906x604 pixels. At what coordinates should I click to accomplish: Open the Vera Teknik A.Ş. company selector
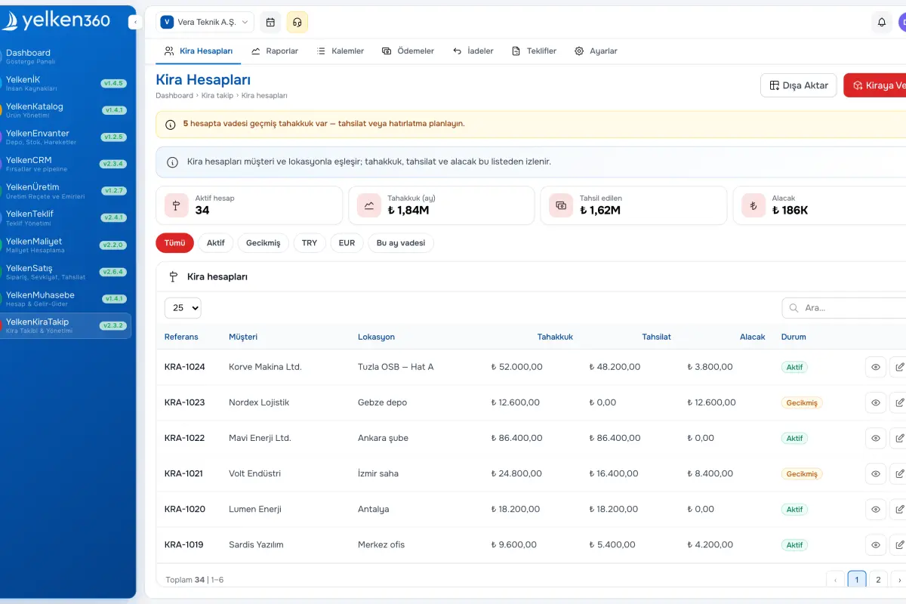[x=205, y=22]
